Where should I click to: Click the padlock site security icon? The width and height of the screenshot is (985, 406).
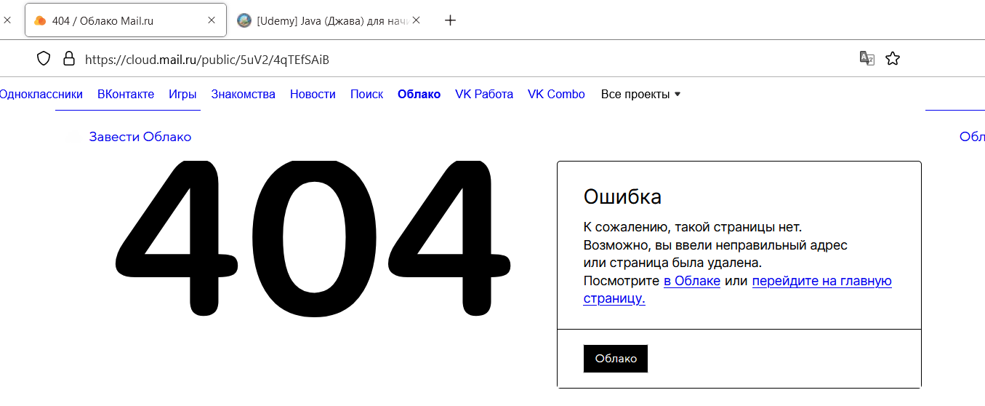[x=69, y=59]
